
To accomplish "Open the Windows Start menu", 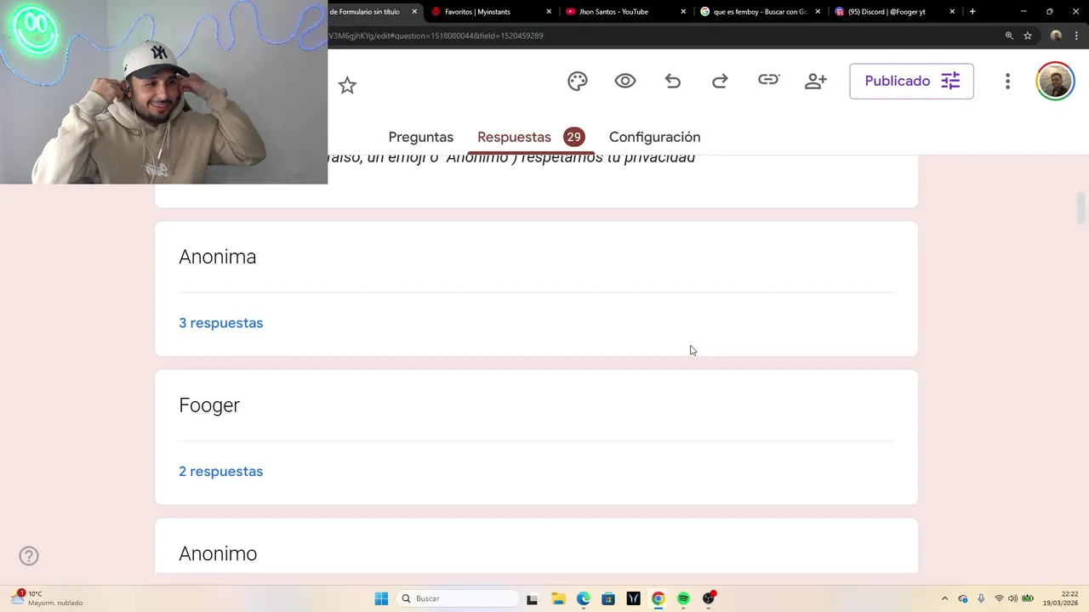I will click(381, 598).
